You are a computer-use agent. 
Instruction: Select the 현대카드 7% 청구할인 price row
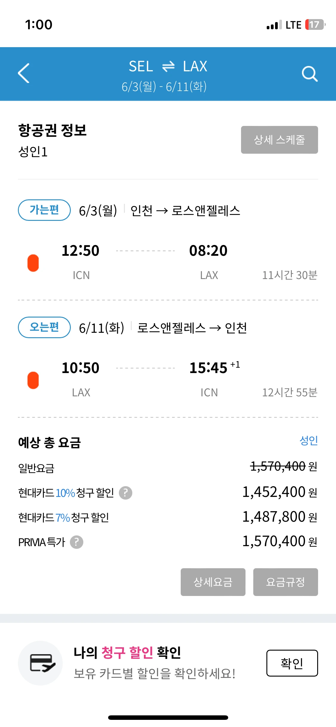pos(168,517)
